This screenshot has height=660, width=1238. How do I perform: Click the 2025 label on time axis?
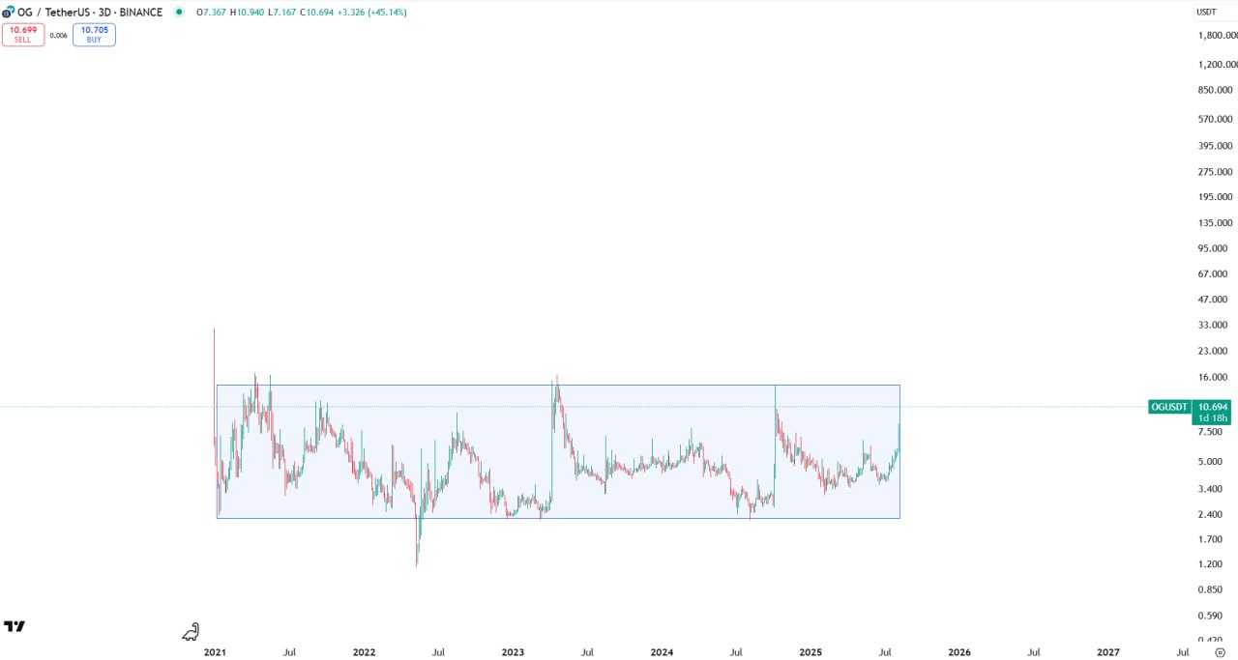tap(811, 652)
